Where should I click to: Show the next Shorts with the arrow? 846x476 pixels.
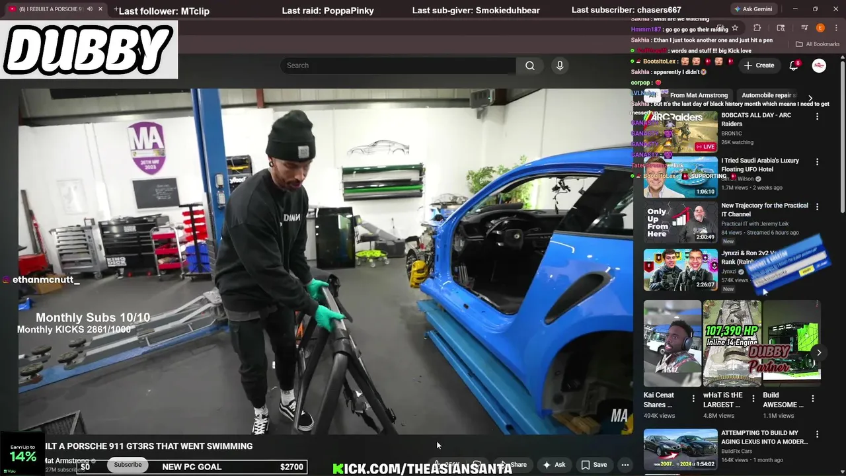coord(819,352)
